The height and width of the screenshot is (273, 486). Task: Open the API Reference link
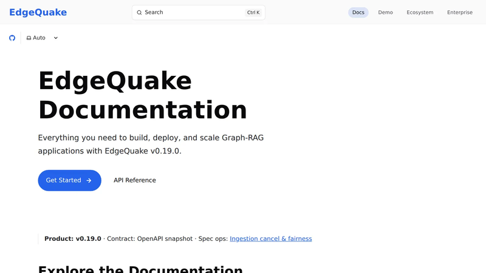[x=134, y=180]
